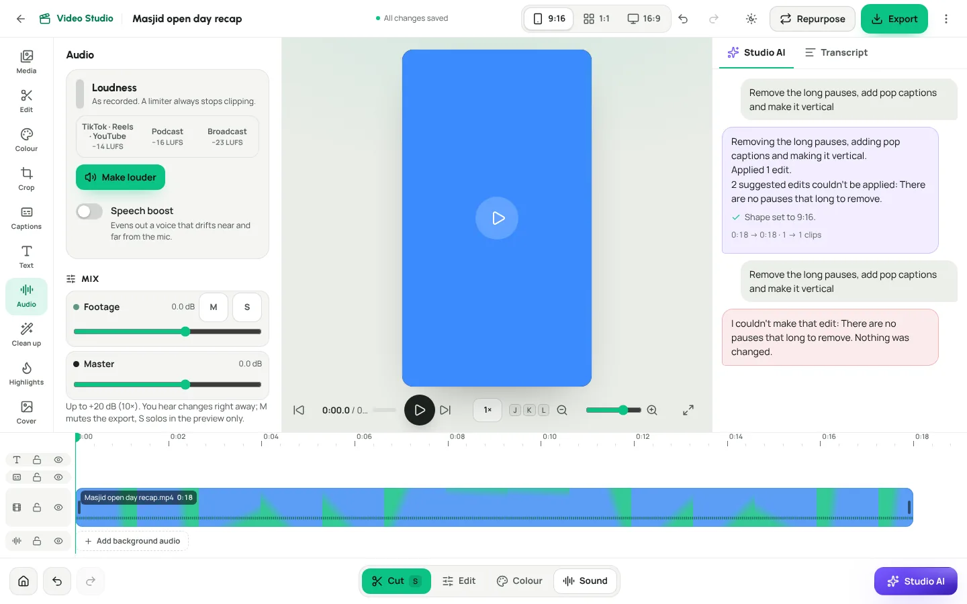Select the Text tool in sidebar
This screenshot has height=604, width=967.
[26, 256]
